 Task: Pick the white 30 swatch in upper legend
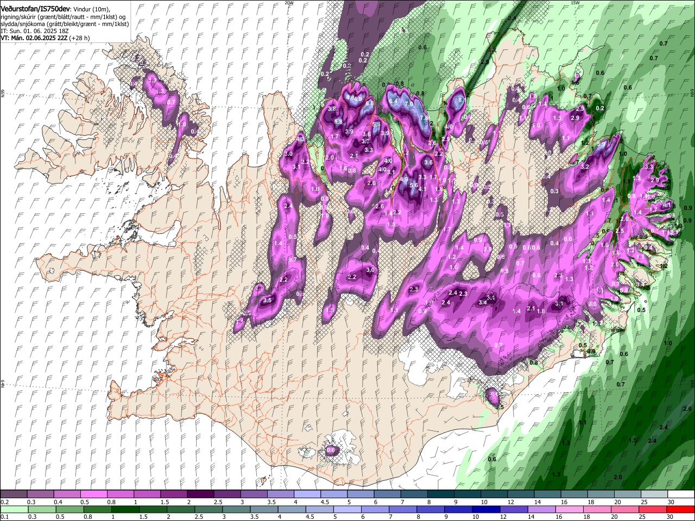pos(680,494)
